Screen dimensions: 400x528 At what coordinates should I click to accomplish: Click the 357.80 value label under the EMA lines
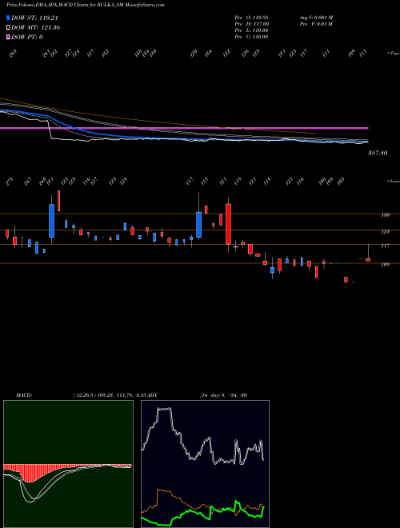(378, 153)
